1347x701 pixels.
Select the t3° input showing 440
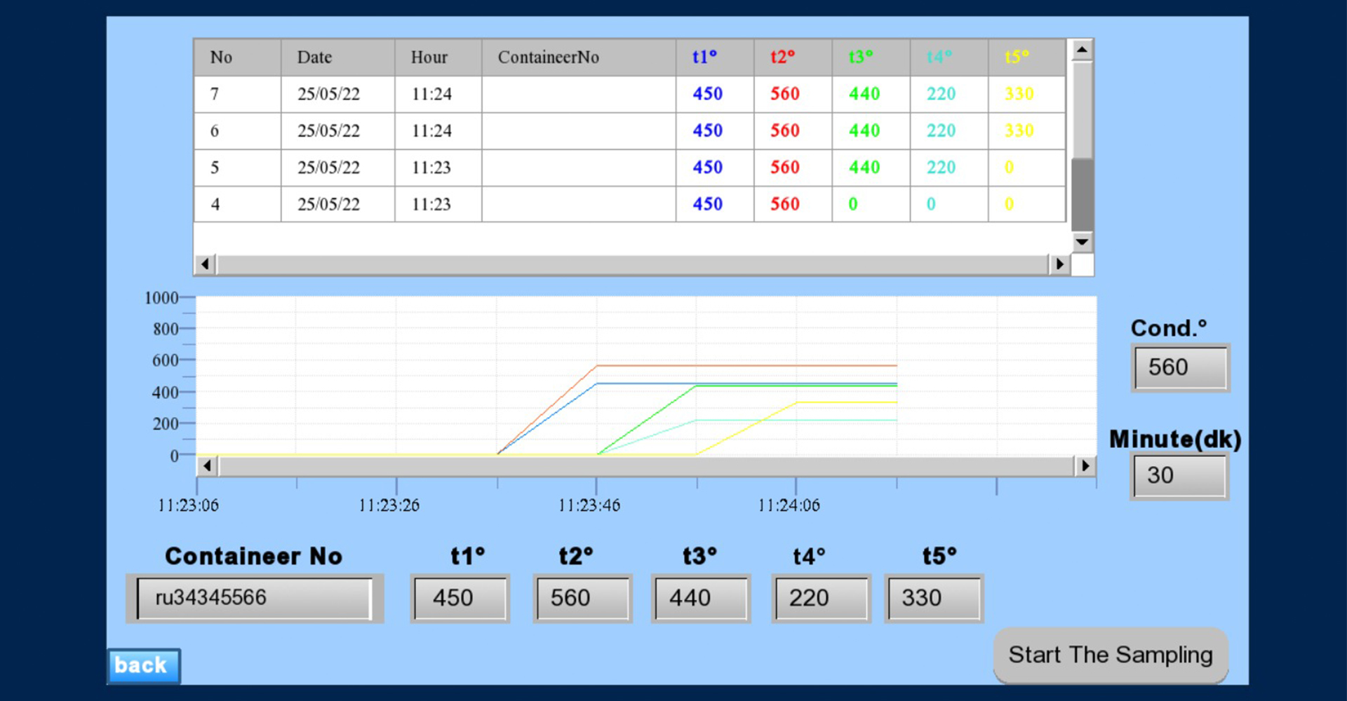(701, 598)
